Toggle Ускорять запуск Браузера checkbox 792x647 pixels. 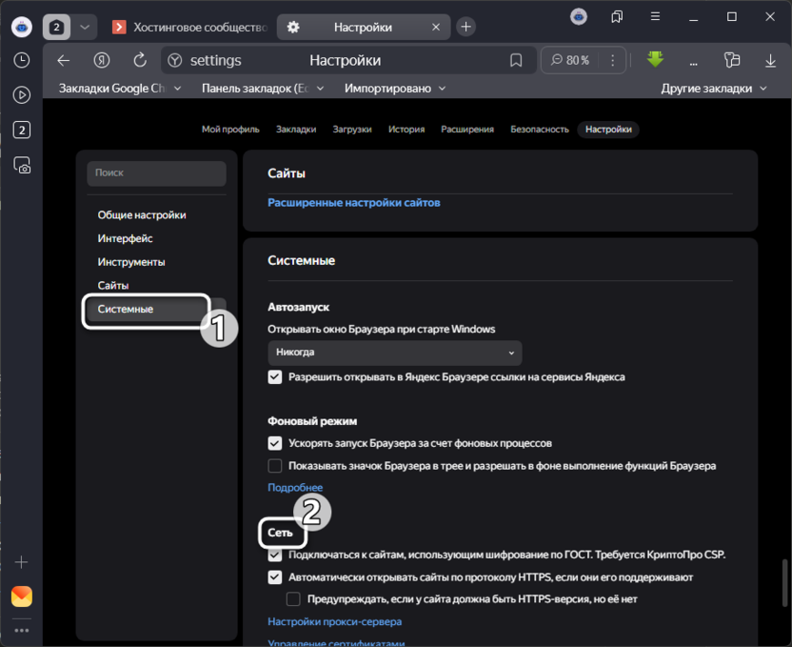[x=275, y=443]
